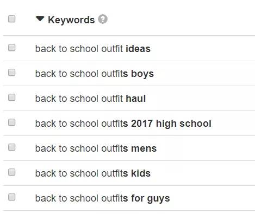Sort by the Keywords column arrow

tap(40, 19)
